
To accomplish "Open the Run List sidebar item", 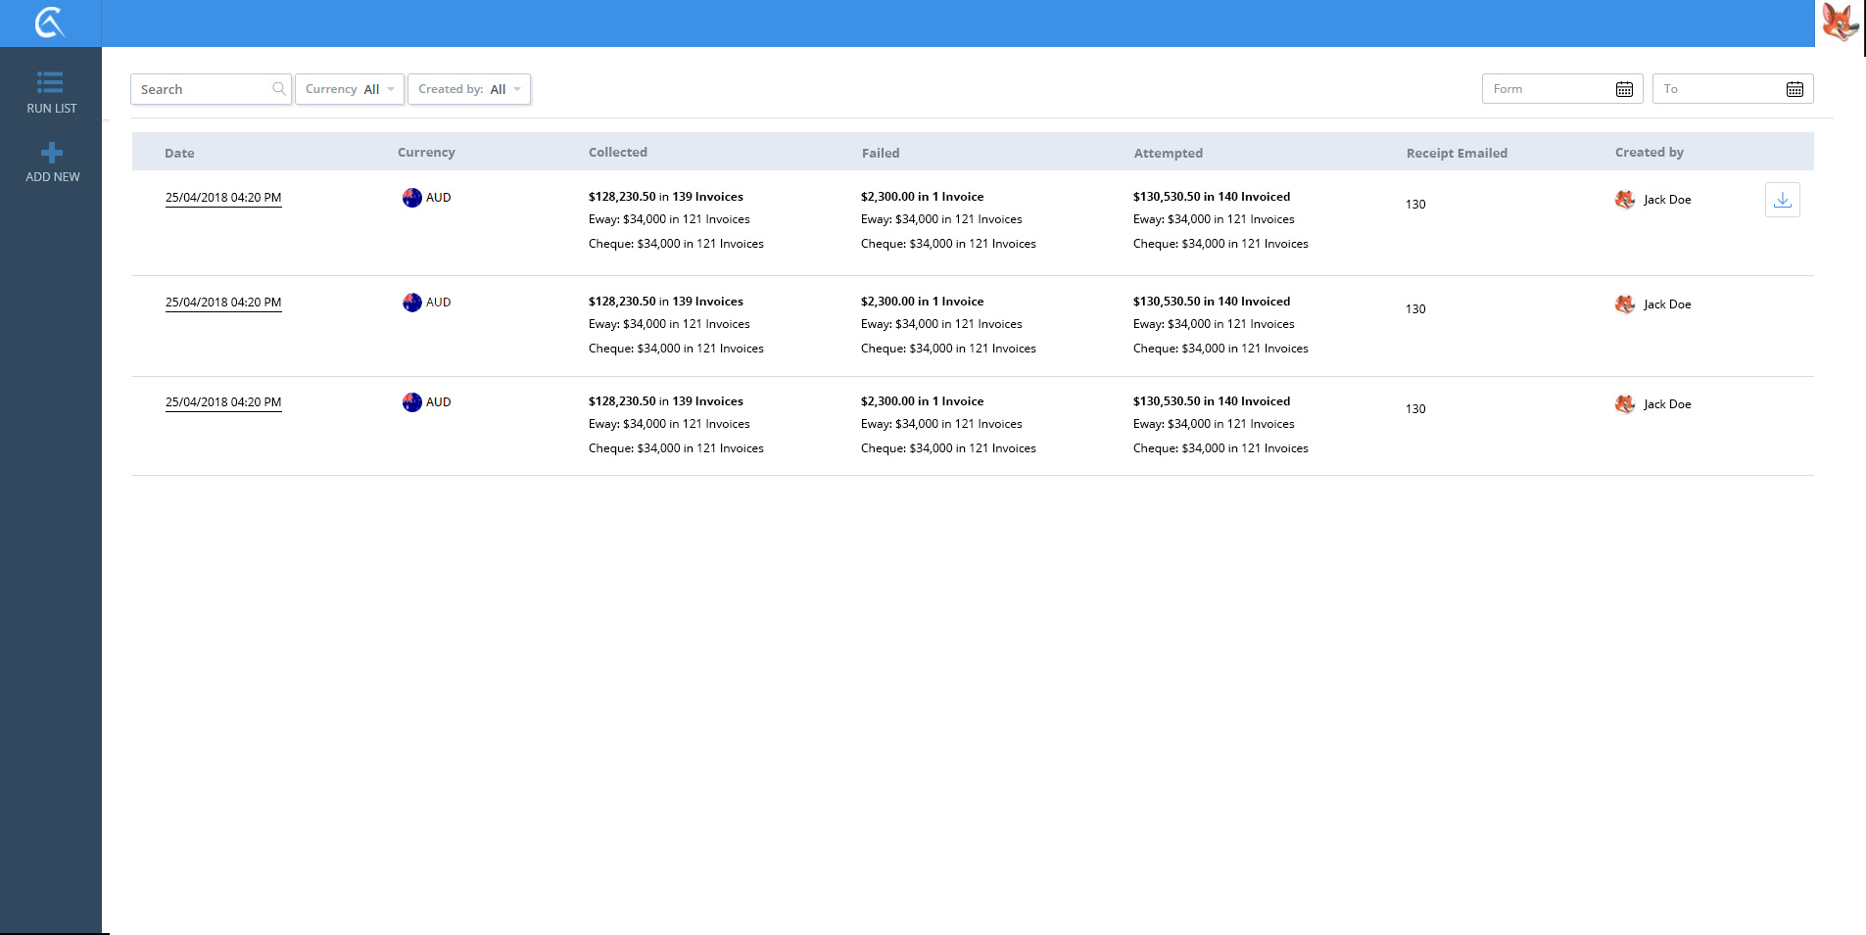I will click(51, 93).
